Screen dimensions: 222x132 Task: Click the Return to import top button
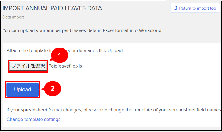[x=195, y=8]
